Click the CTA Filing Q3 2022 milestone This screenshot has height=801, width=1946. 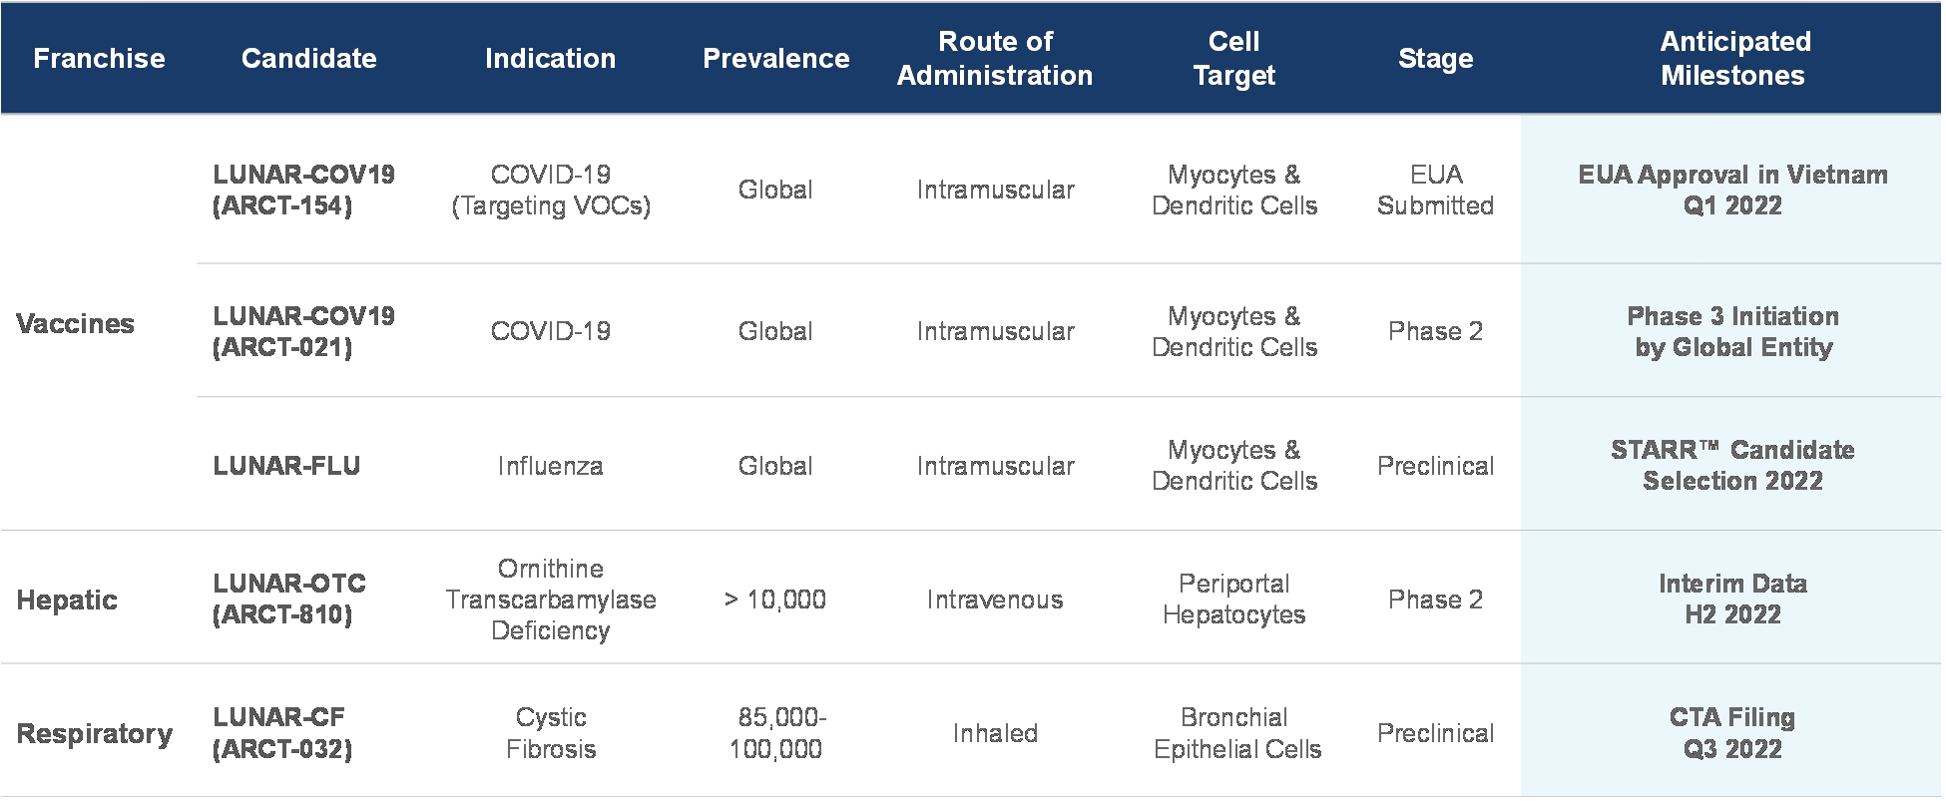1732,733
